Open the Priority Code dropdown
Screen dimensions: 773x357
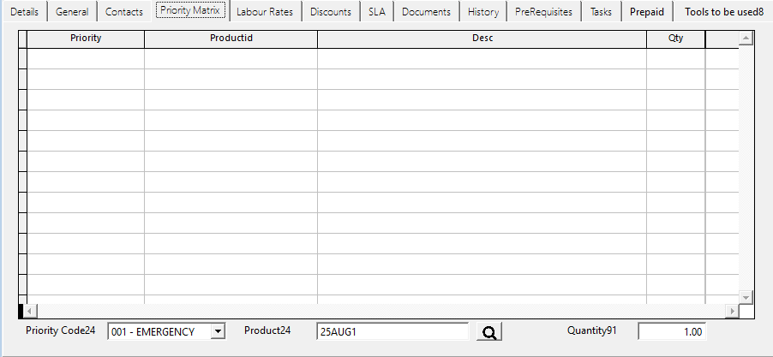(218, 332)
